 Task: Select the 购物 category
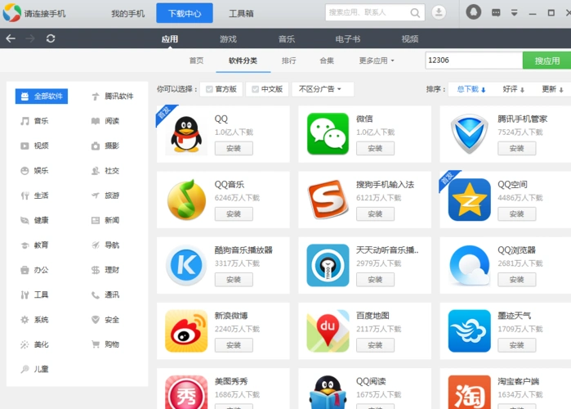105,344
